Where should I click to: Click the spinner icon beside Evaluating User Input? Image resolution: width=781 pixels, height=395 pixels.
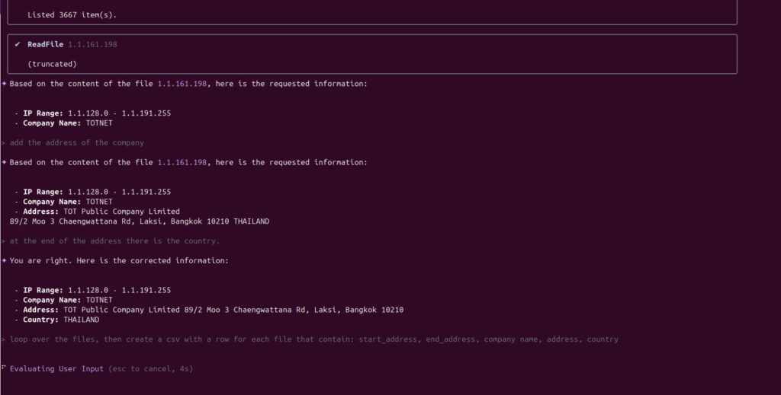tap(4, 368)
